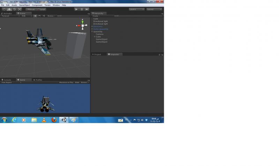Switch to the Profiler tab
Viewport: 279px width, 166px height.
[x=38, y=80]
